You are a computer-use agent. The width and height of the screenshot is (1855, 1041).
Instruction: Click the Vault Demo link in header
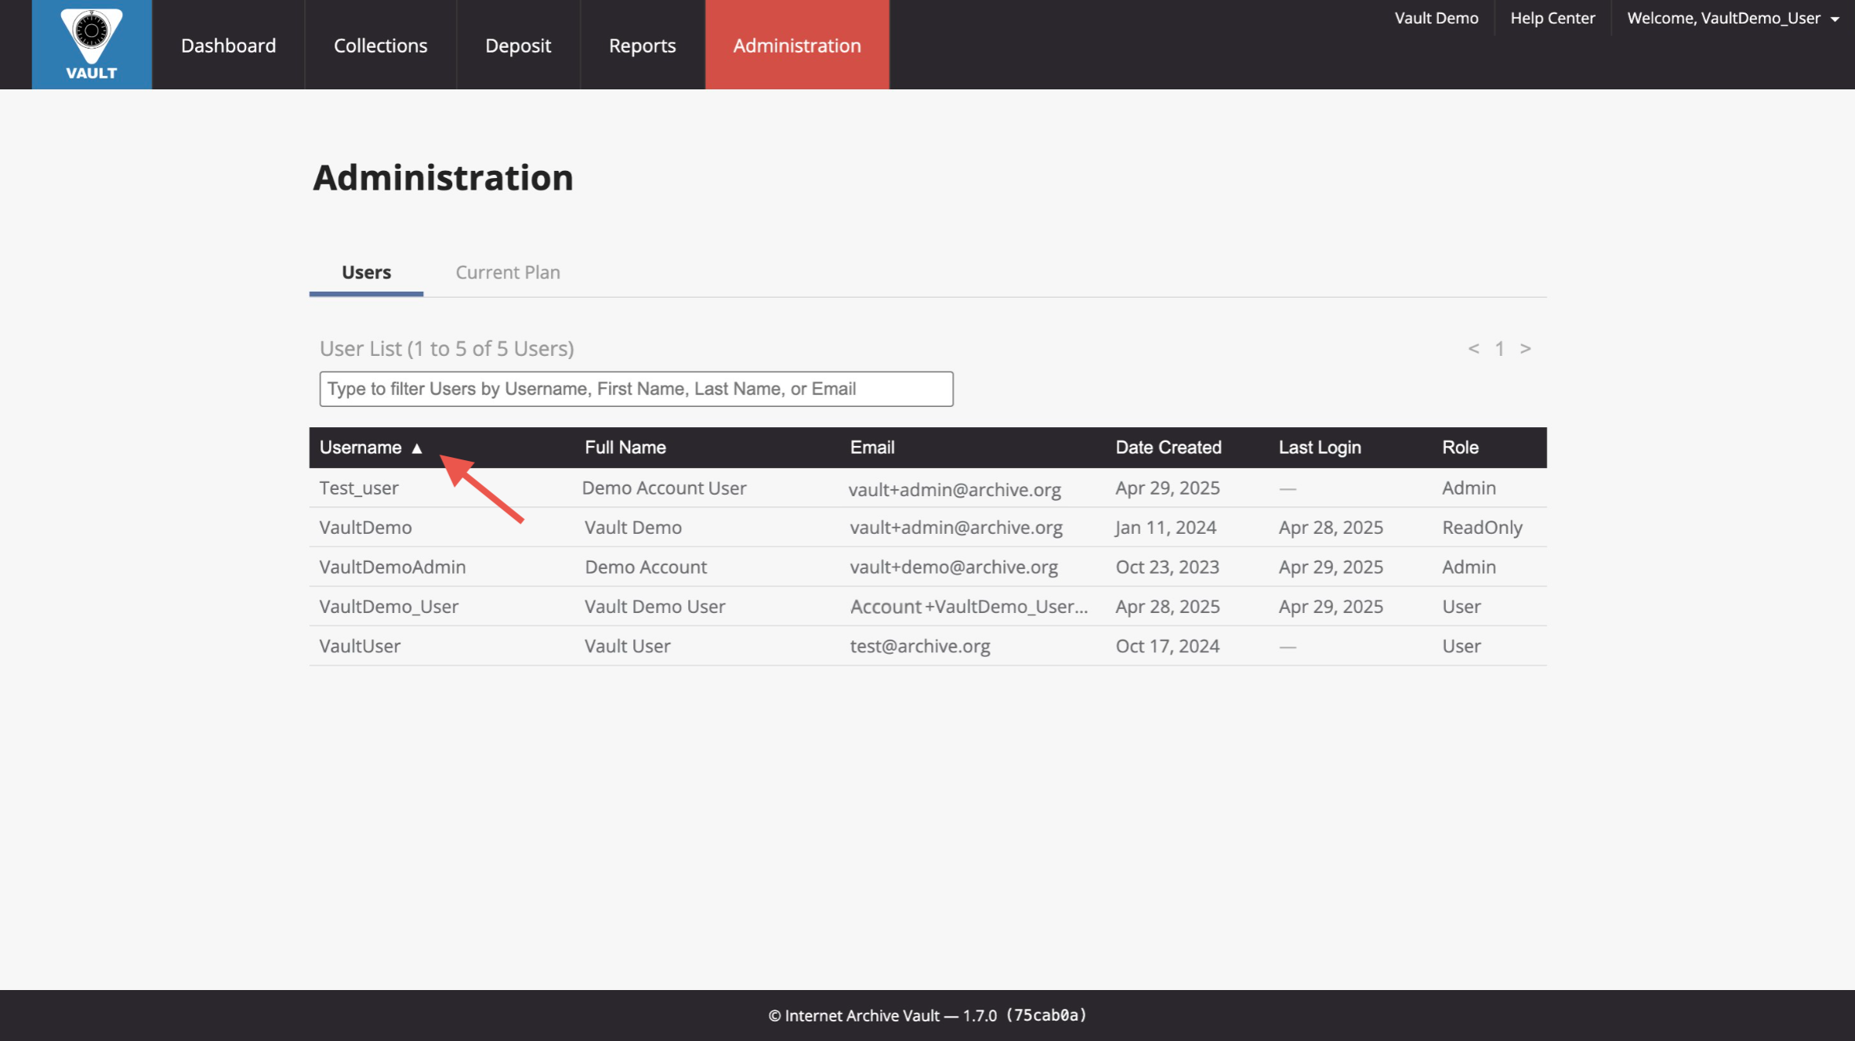1437,18
